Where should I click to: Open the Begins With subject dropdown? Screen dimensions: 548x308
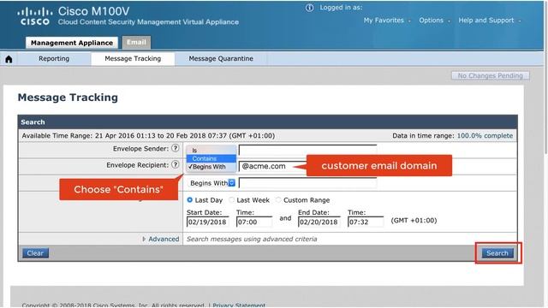click(211, 183)
